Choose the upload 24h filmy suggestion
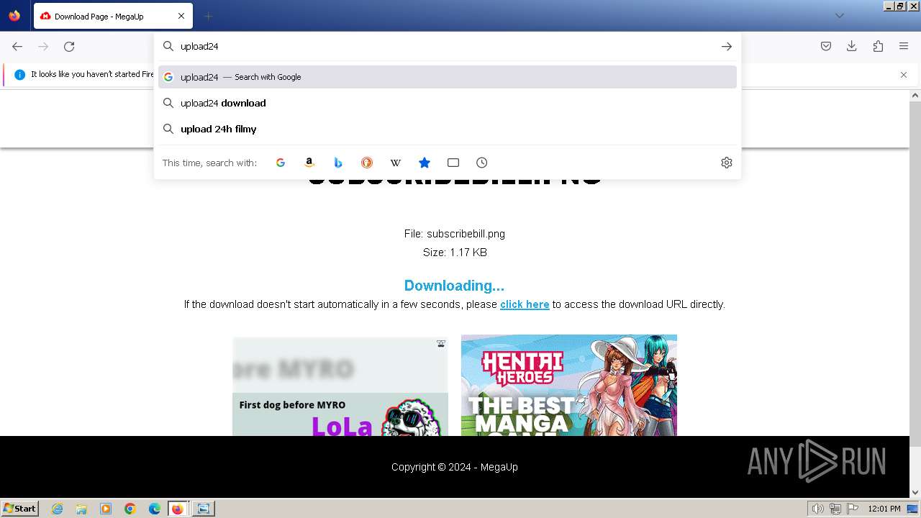The width and height of the screenshot is (921, 518). (448, 129)
